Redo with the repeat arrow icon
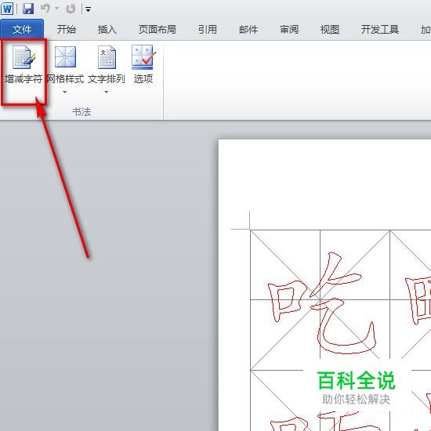This screenshot has width=431, height=431. click(71, 9)
